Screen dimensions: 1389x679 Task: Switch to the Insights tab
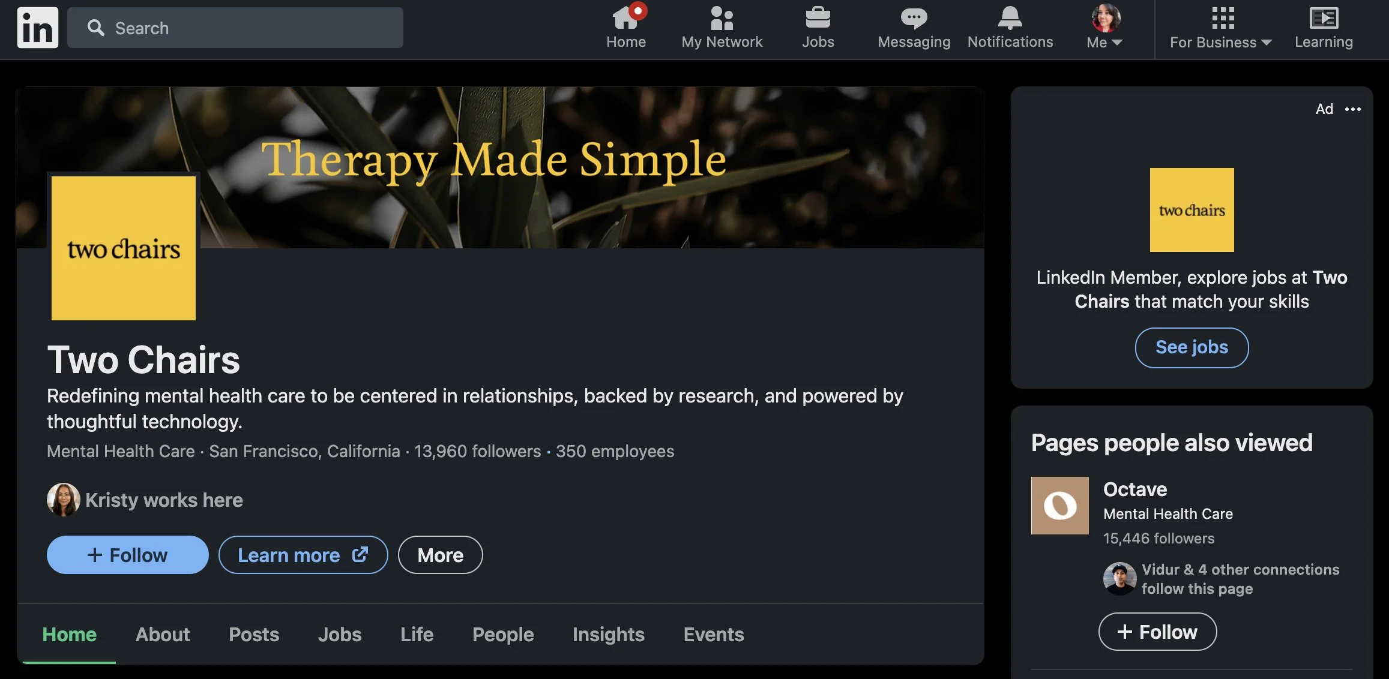click(x=608, y=635)
